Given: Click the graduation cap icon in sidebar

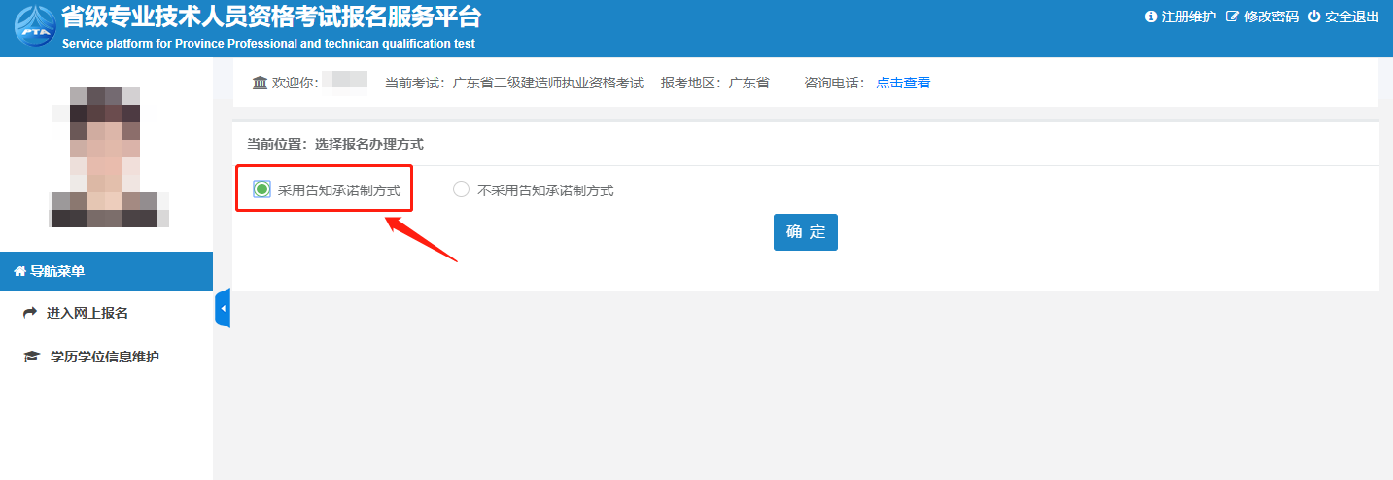Looking at the screenshot, I should pos(31,358).
